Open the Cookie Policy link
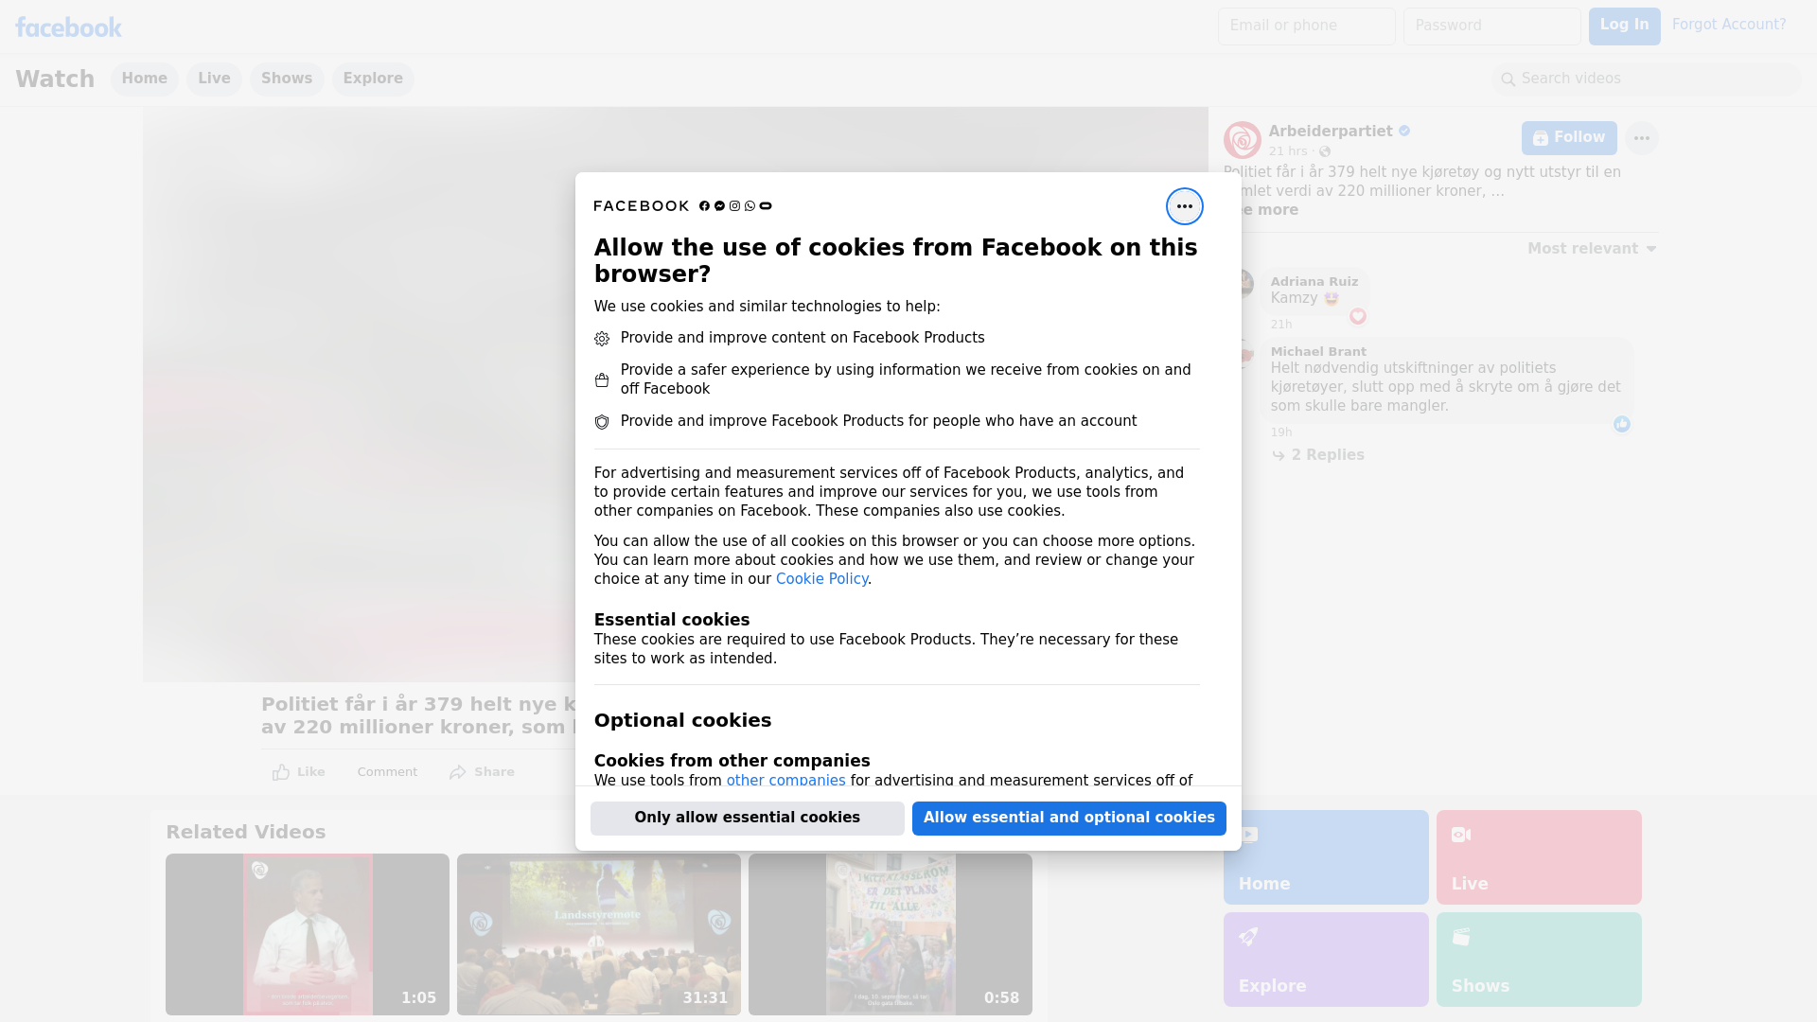Image resolution: width=1817 pixels, height=1022 pixels. 821,579
